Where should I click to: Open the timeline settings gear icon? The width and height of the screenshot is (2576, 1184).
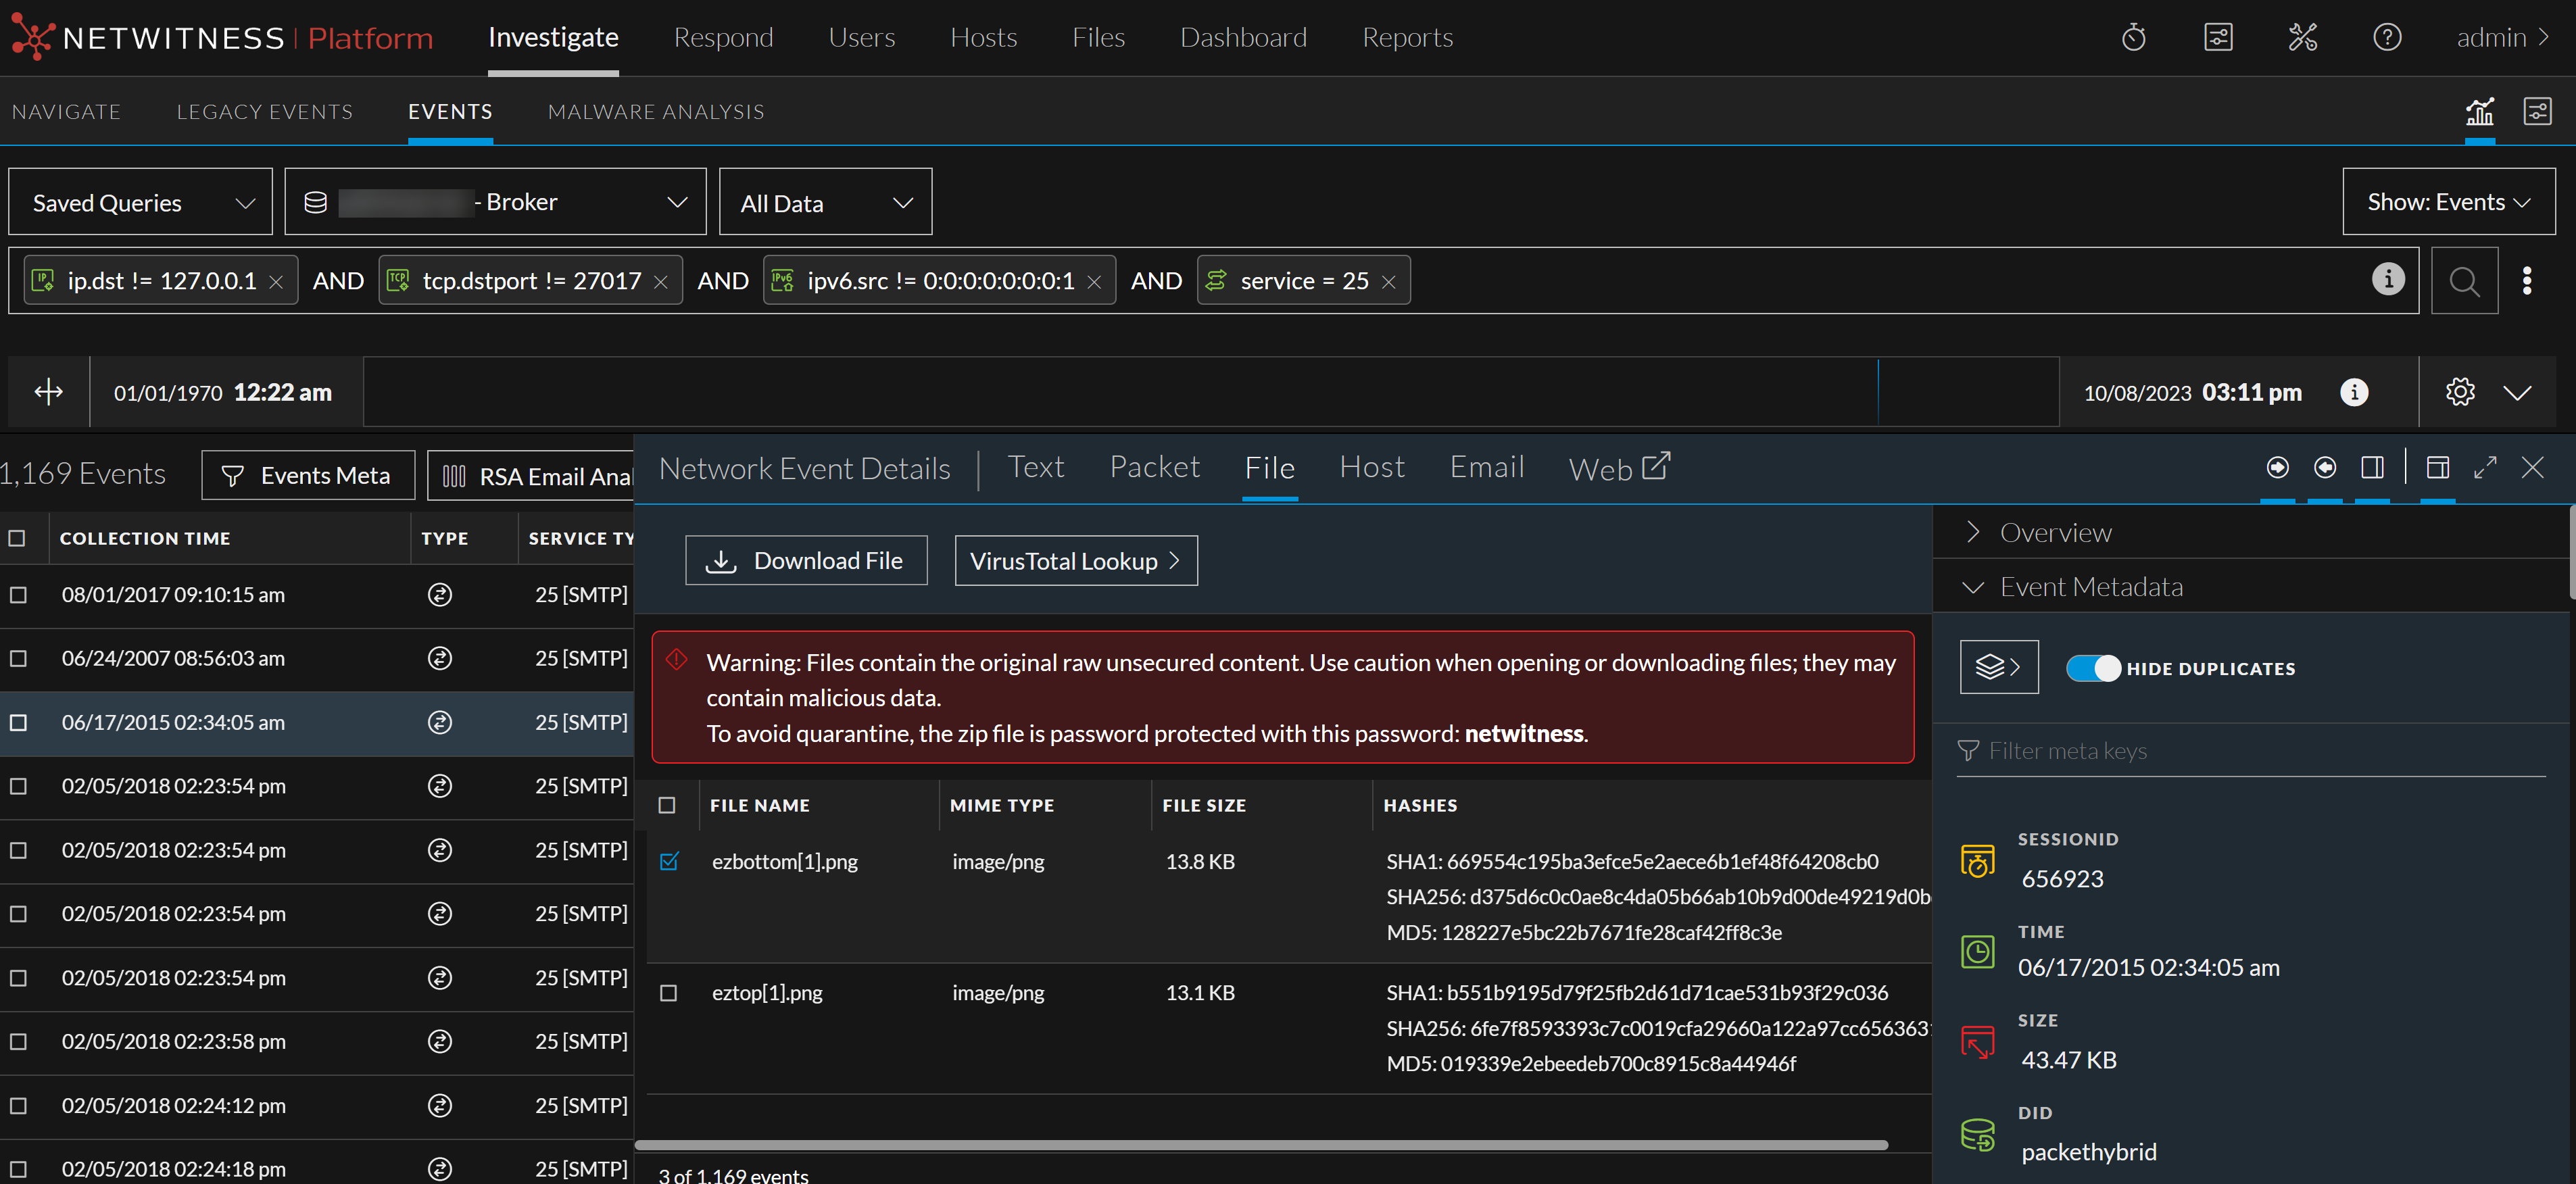click(2460, 392)
